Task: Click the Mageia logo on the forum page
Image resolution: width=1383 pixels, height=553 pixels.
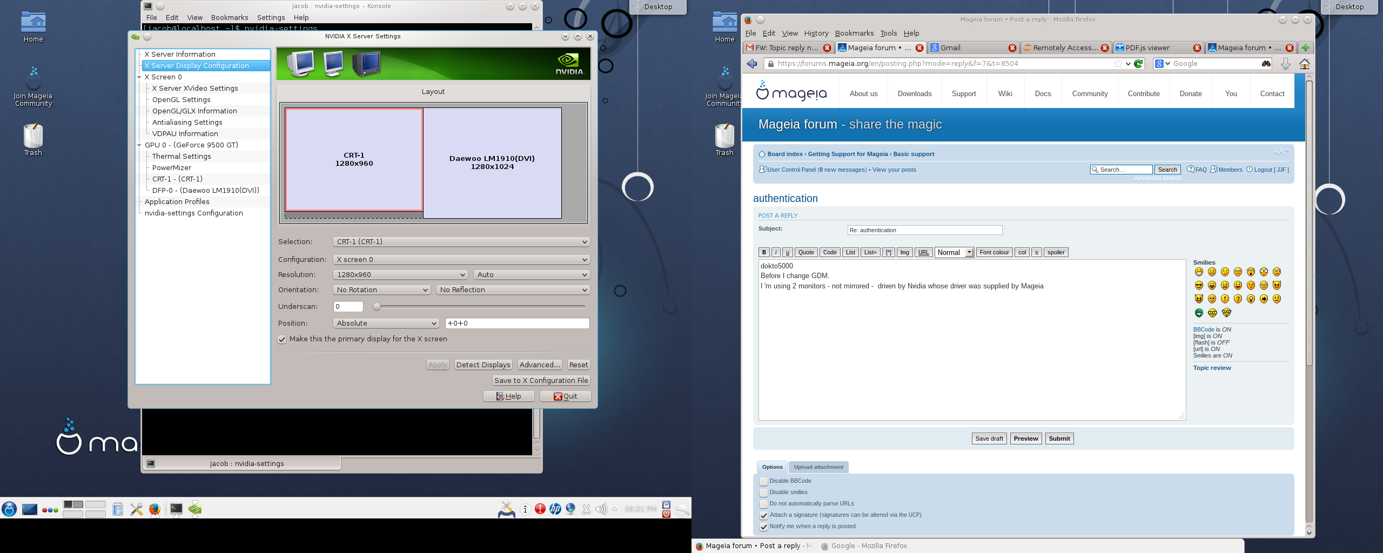Action: pyautogui.click(x=791, y=92)
